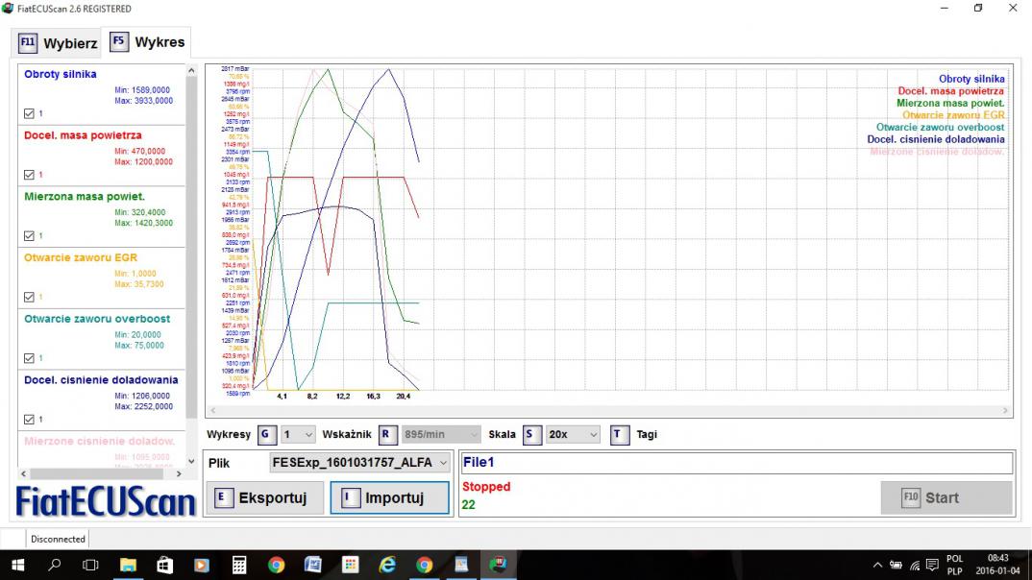
Task: Open the Wskaźnik 895/min dropdown
Action: [x=441, y=434]
